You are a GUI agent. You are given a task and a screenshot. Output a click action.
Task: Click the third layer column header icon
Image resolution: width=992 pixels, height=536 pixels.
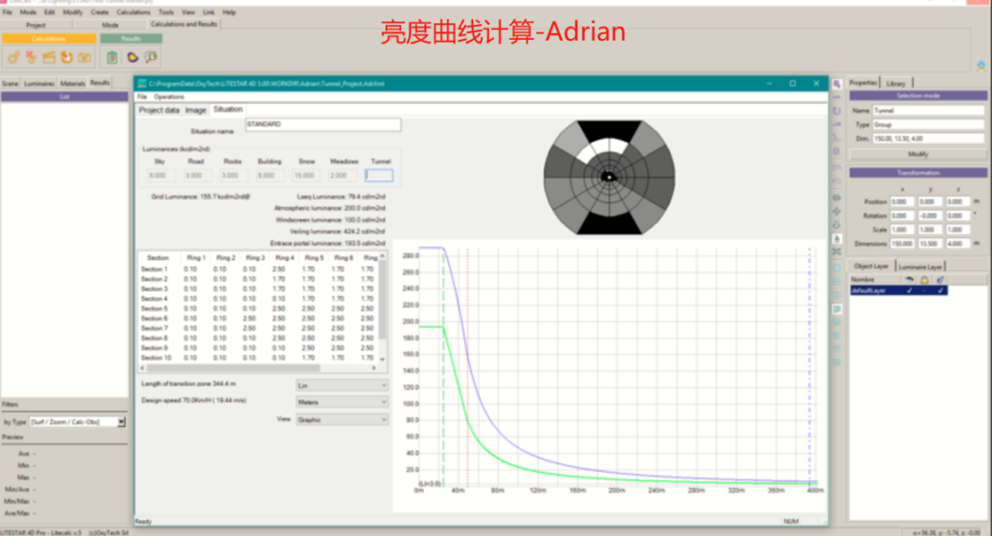point(940,279)
